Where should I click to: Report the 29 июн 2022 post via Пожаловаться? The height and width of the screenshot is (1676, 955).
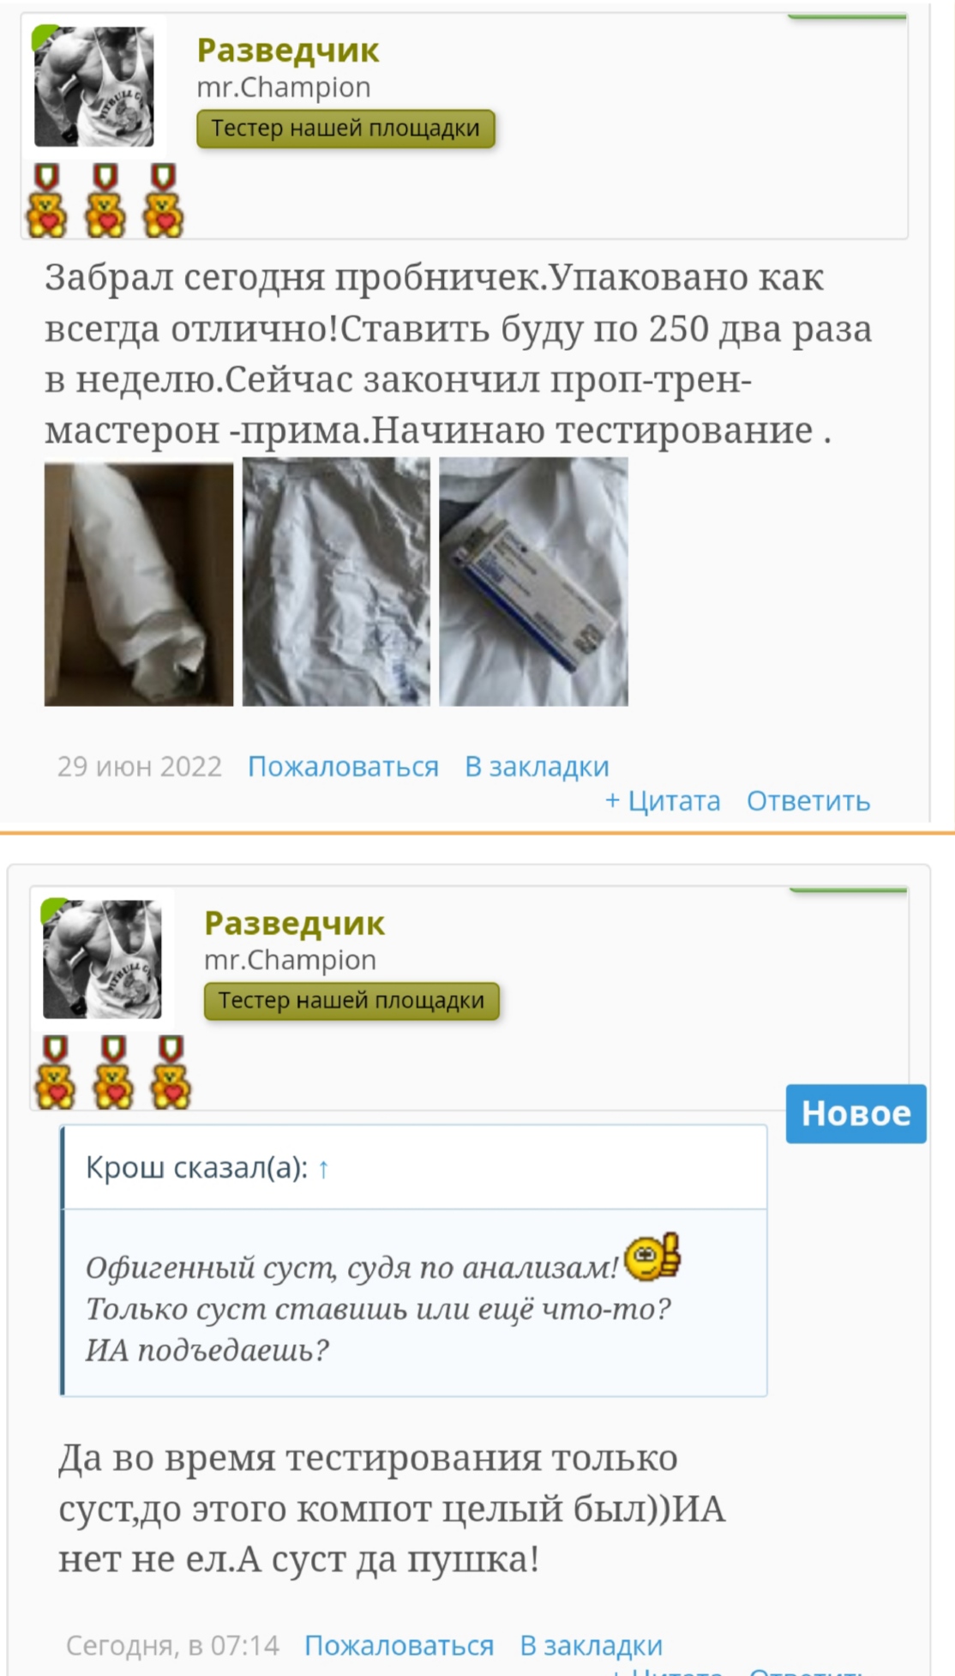point(343,766)
